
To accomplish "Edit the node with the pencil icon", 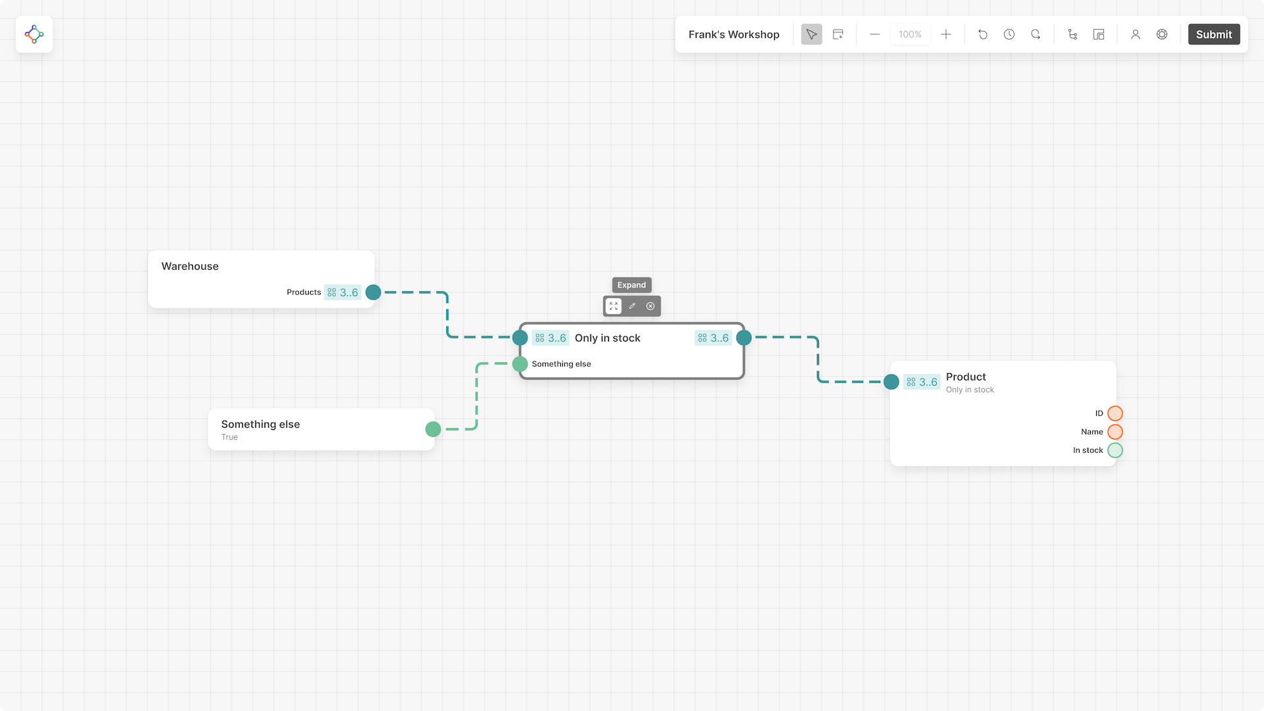I will pos(632,306).
